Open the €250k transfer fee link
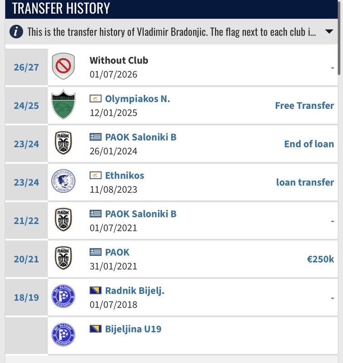The image size is (343, 363). pos(321,259)
